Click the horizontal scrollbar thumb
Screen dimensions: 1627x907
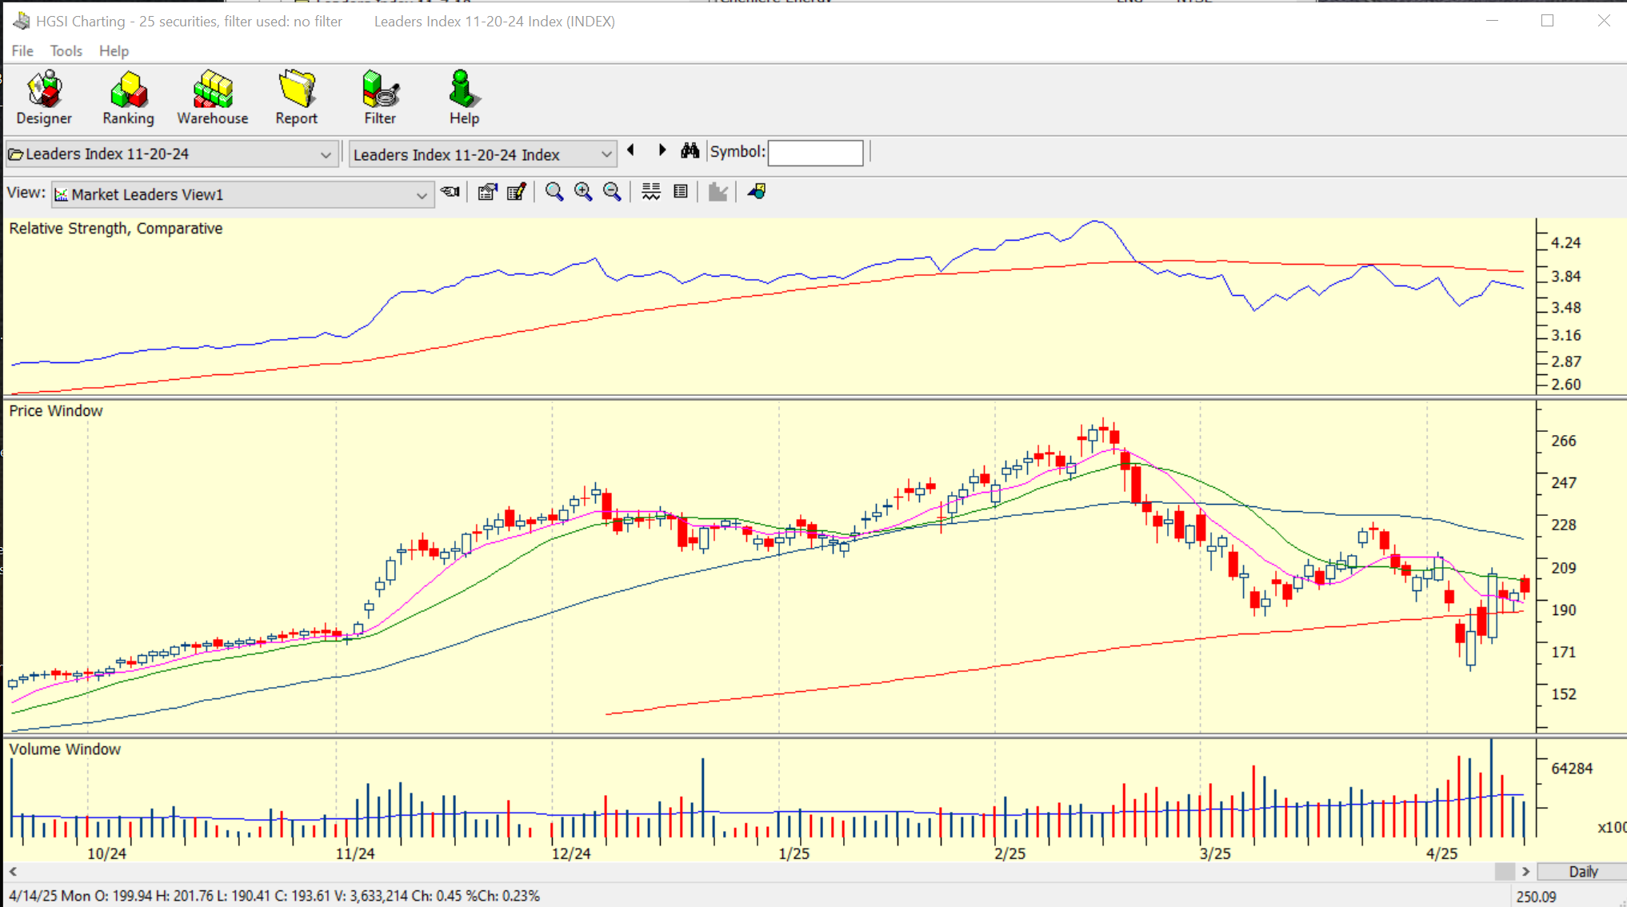pyautogui.click(x=1505, y=872)
